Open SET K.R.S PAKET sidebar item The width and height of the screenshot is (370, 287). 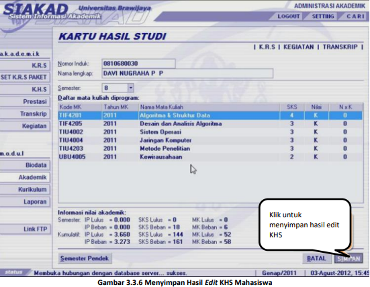tap(25, 77)
